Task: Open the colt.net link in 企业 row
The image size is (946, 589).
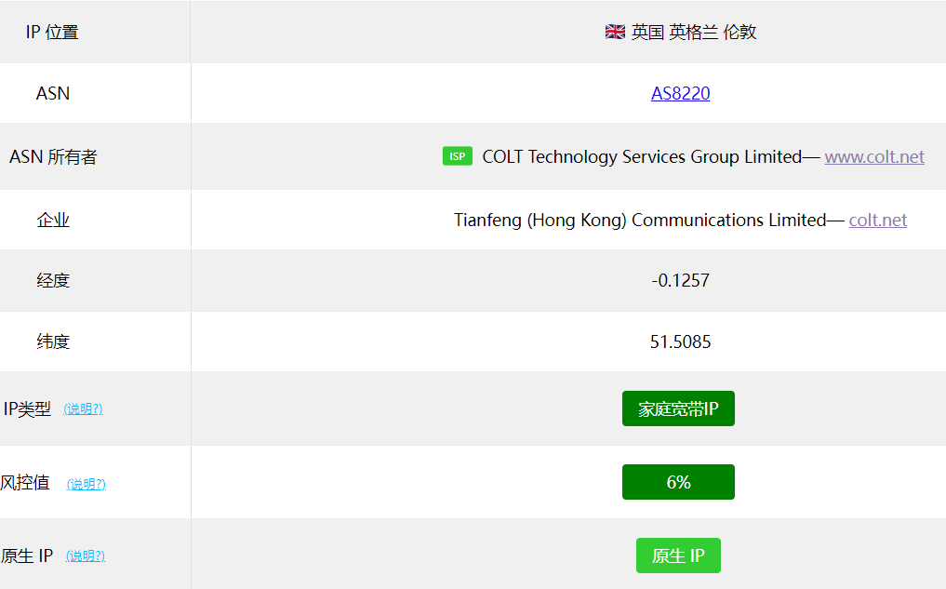Action: click(x=877, y=220)
